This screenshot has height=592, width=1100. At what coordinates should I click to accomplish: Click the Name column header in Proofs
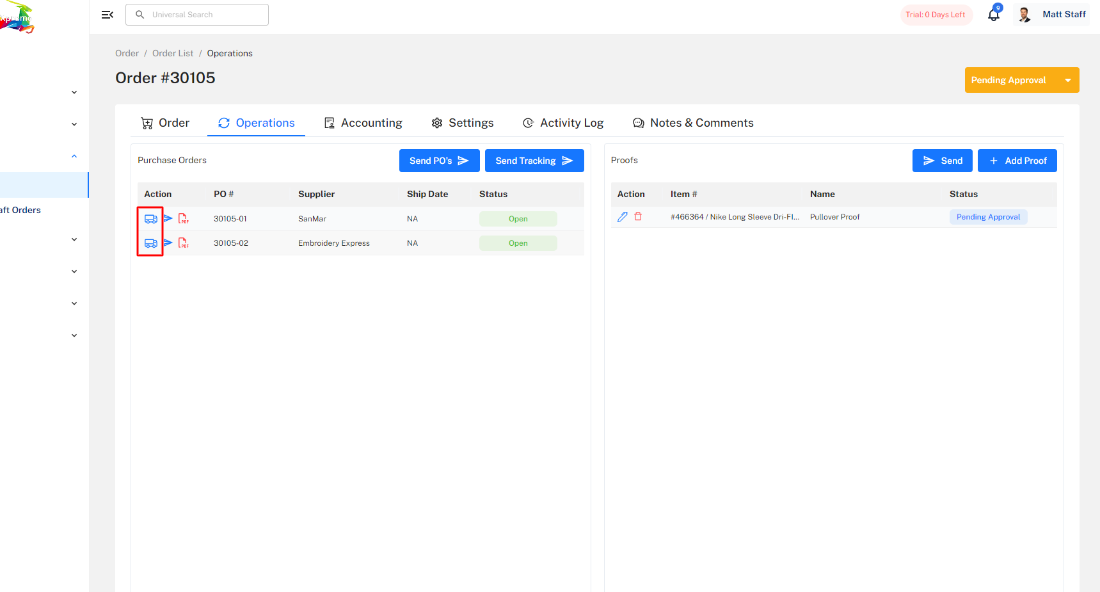[x=822, y=194]
